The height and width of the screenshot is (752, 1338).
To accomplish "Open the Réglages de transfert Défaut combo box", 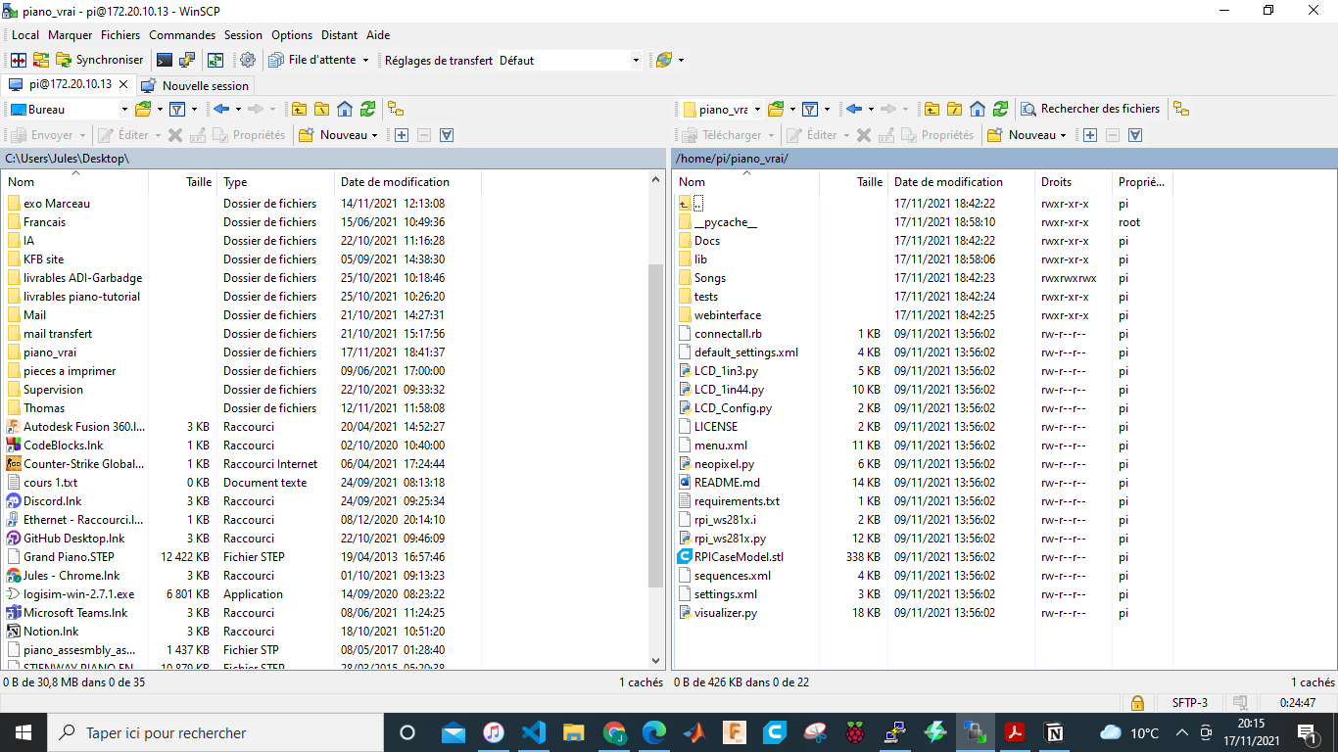I will tap(570, 60).
